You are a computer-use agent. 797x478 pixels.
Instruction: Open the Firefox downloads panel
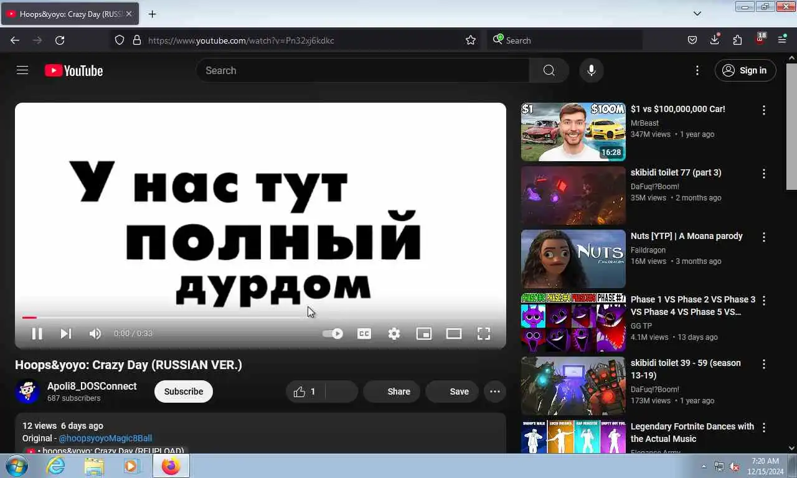715,40
